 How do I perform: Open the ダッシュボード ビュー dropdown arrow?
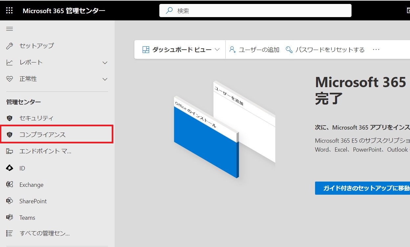click(x=217, y=50)
